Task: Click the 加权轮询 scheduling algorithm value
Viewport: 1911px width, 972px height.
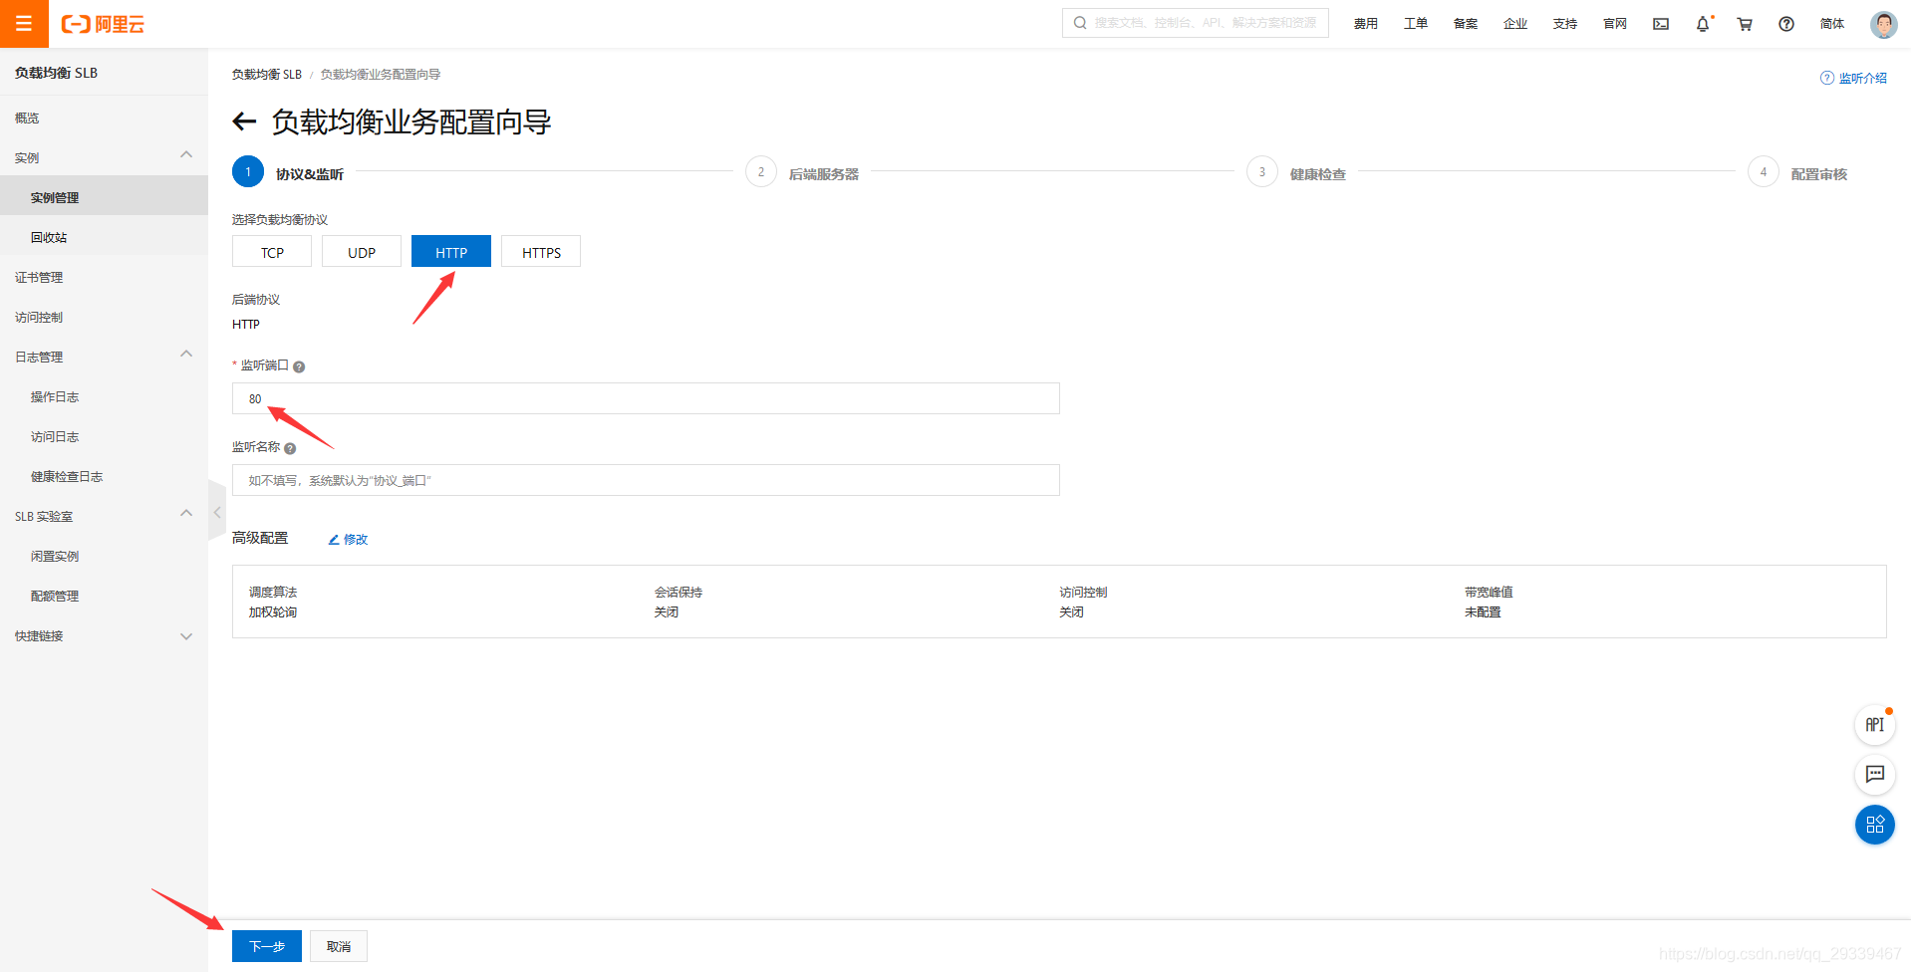Action: [x=273, y=612]
